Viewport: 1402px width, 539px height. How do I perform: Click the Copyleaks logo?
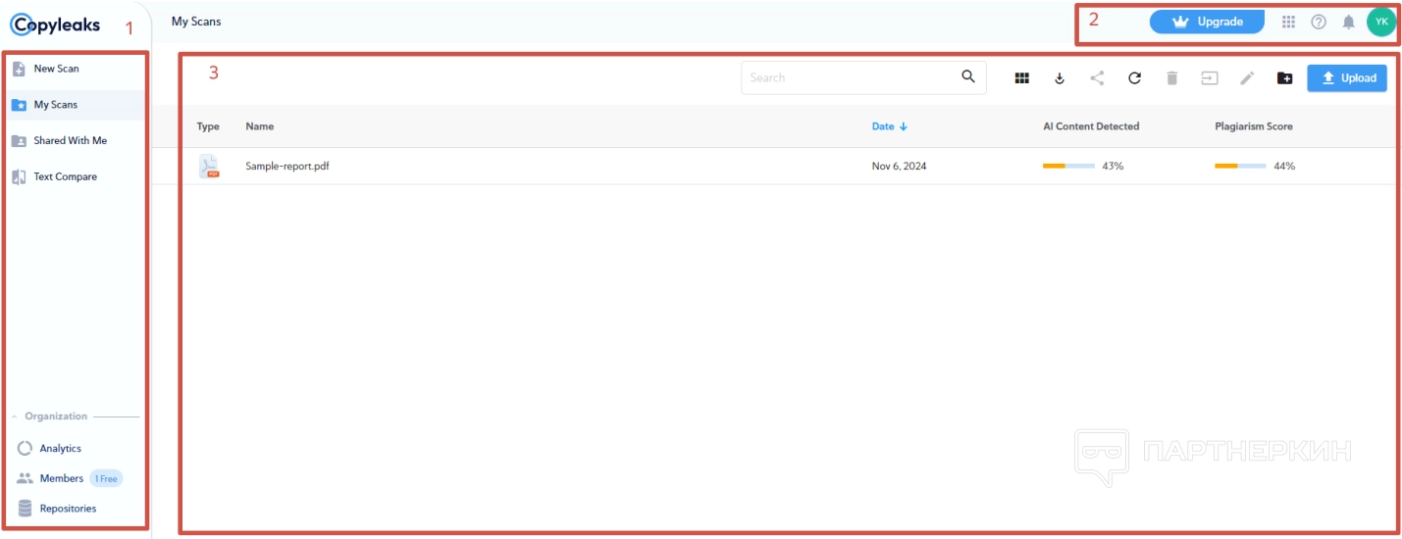point(55,24)
